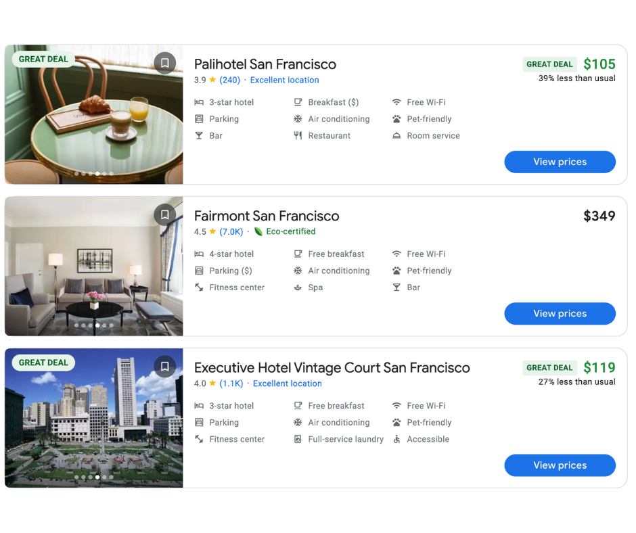Click Palihotel's Air conditioning snowflake icon
636x533 pixels.
(298, 119)
